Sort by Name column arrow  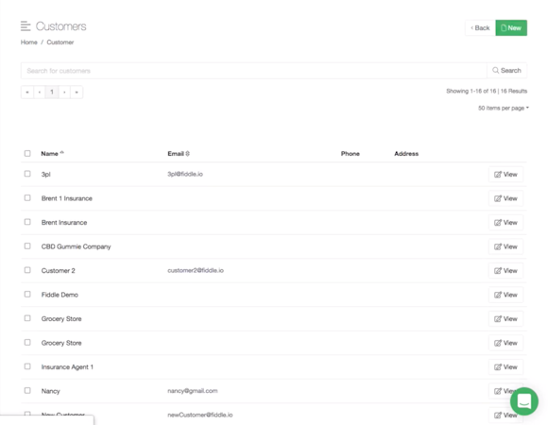(x=61, y=153)
